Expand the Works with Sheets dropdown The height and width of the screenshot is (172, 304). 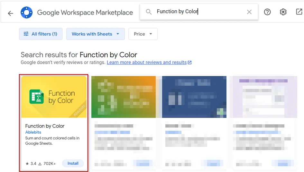pyautogui.click(x=96, y=34)
